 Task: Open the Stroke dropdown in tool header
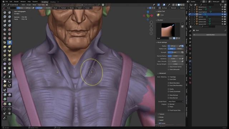point(72,8)
